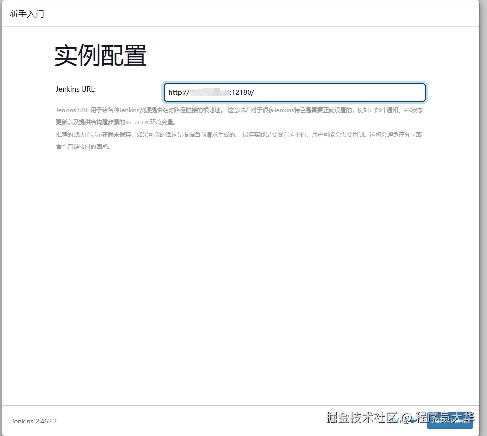Click the blue 保存并完成 button
The width and height of the screenshot is (487, 436).
[x=449, y=422]
